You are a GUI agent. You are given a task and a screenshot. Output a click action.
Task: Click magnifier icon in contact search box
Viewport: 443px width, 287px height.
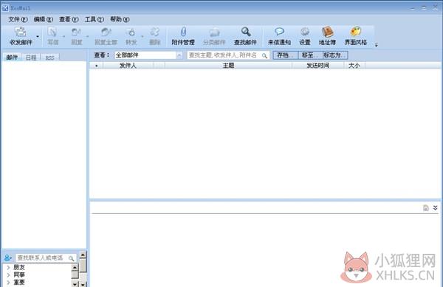click(71, 258)
